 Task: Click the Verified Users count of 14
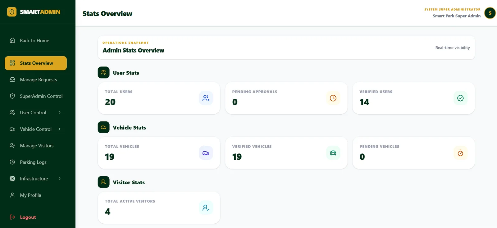(364, 102)
